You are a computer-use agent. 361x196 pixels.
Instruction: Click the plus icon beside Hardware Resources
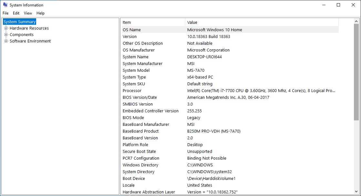coord(6,28)
